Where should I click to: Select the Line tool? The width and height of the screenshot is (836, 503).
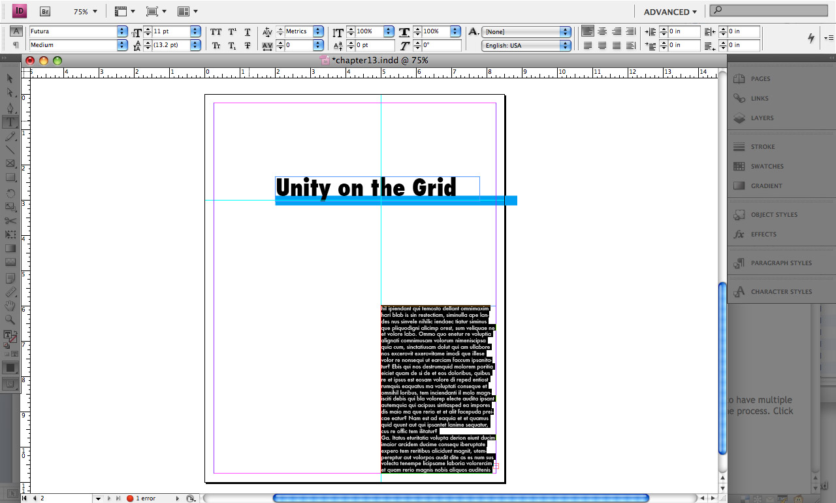tap(10, 150)
